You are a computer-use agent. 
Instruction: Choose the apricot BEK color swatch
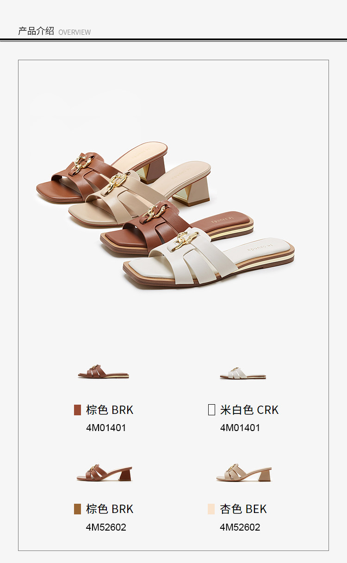click(x=211, y=509)
